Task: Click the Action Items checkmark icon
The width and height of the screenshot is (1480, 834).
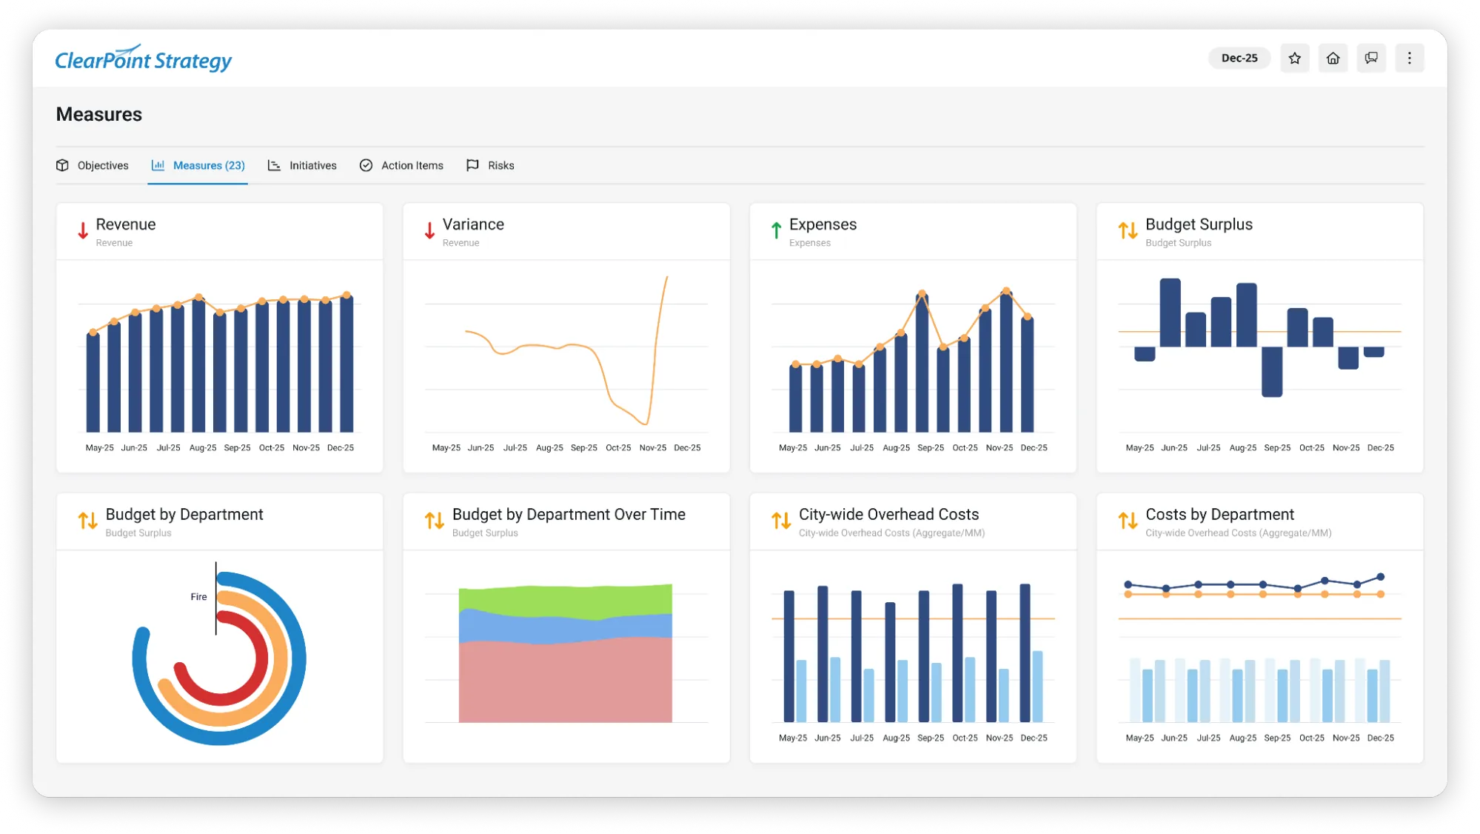Action: point(366,165)
